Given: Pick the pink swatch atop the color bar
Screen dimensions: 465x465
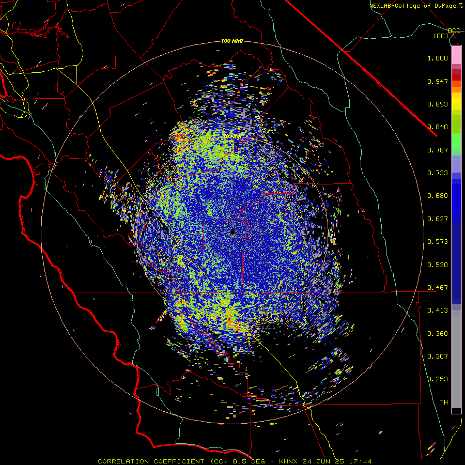Looking at the screenshot, I should click(456, 55).
